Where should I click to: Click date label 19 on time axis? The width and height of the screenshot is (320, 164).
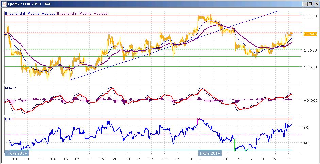pos(102,159)
